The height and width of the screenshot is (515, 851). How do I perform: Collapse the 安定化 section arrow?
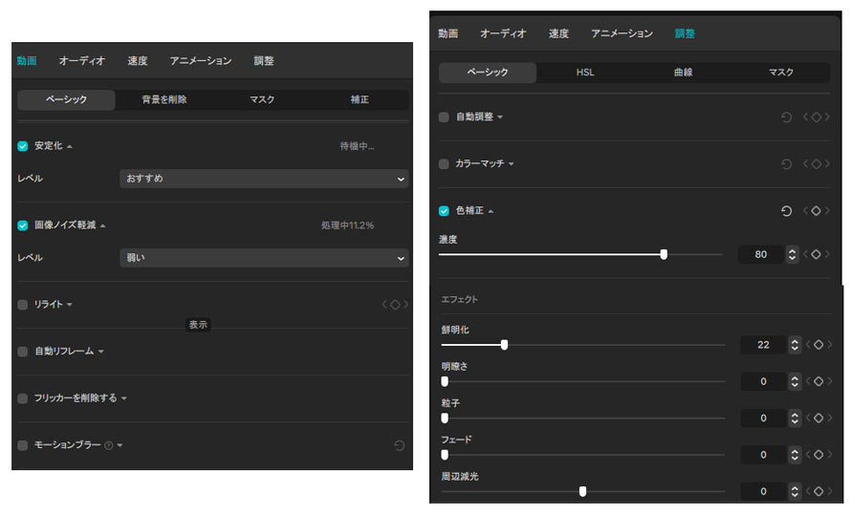[x=70, y=147]
